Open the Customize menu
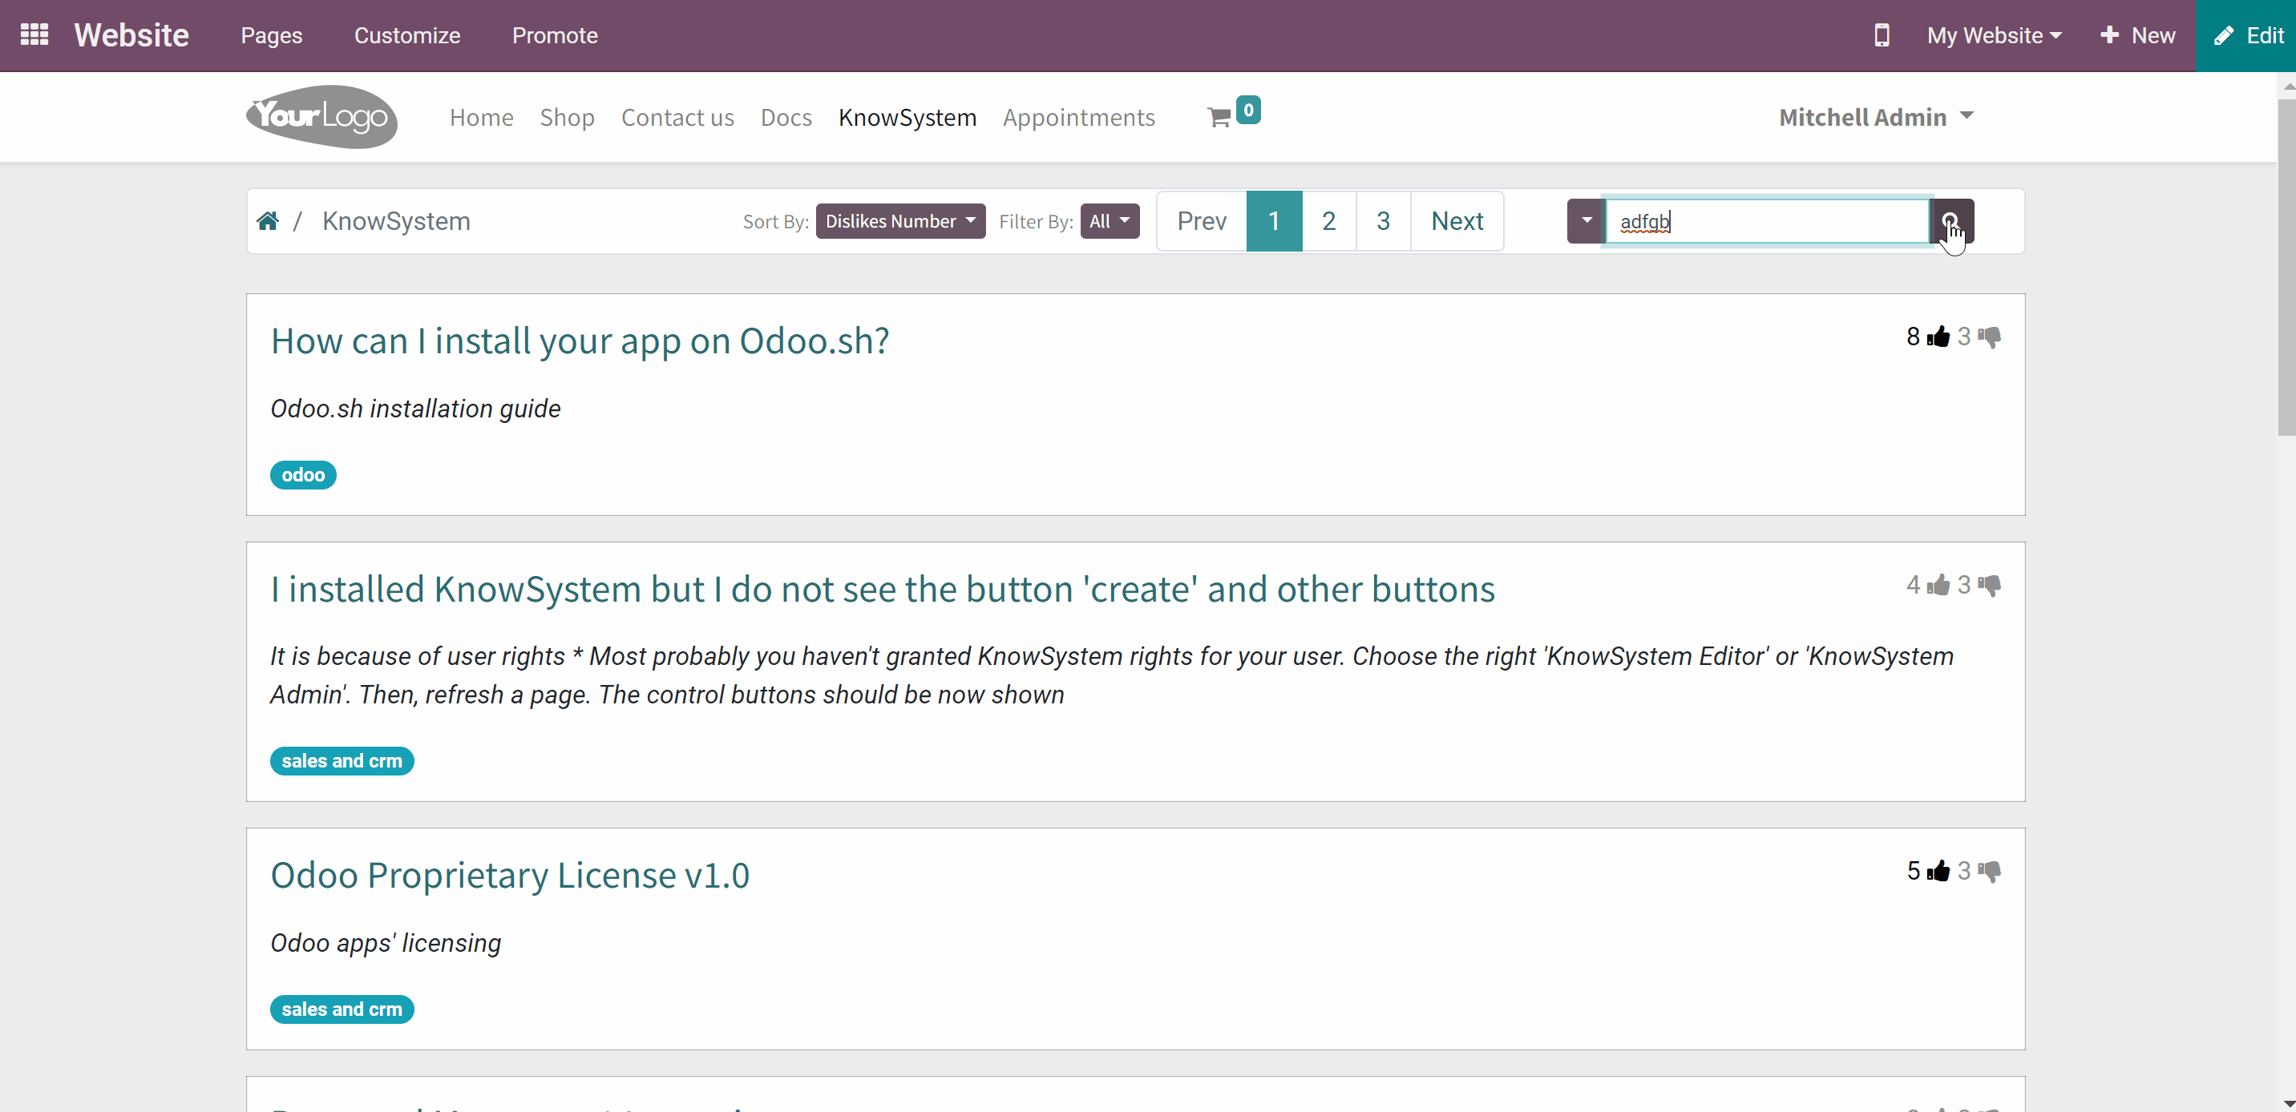The height and width of the screenshot is (1112, 2296). (407, 35)
